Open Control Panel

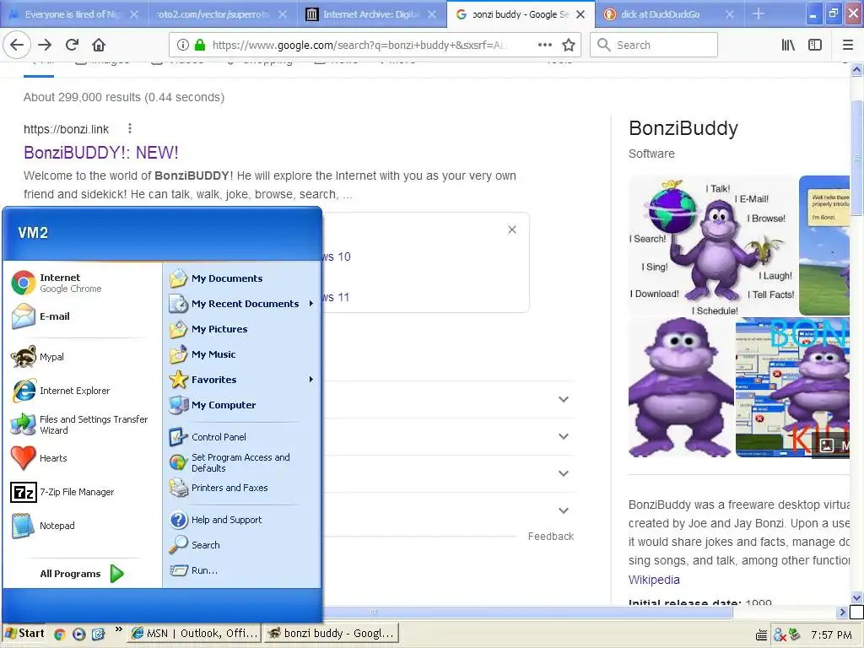click(208, 437)
